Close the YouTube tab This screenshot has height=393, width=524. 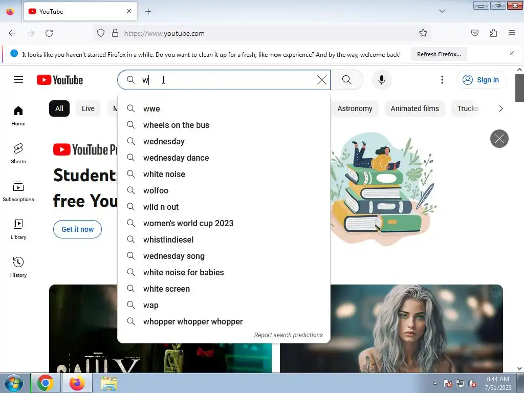click(x=129, y=11)
